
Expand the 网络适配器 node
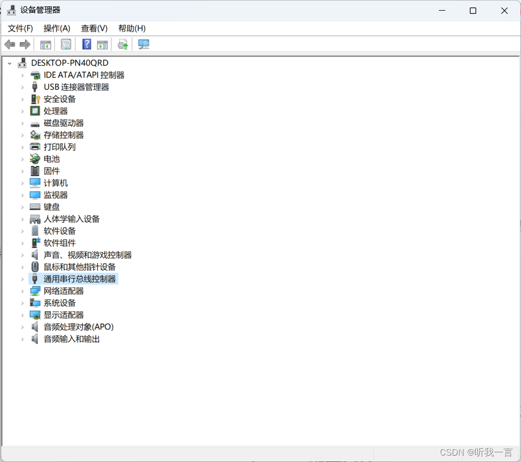[22, 291]
